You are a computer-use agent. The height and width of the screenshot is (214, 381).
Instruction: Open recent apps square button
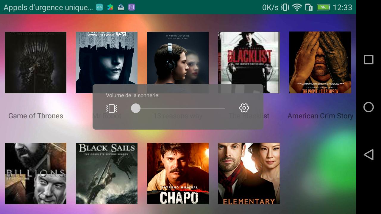pos(368,59)
